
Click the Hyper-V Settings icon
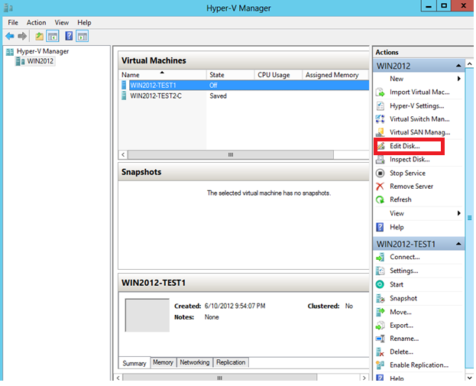click(380, 105)
